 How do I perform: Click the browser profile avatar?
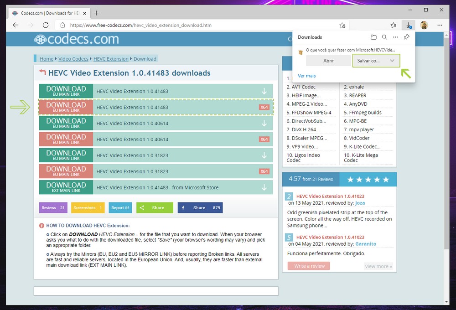pyautogui.click(x=424, y=25)
